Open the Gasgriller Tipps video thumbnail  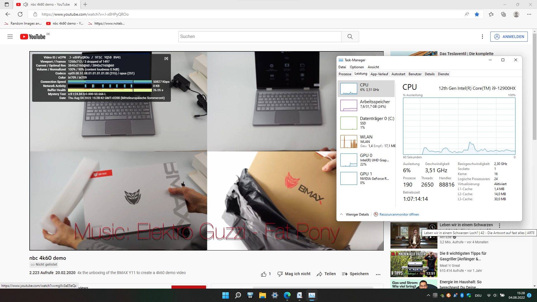(414, 264)
